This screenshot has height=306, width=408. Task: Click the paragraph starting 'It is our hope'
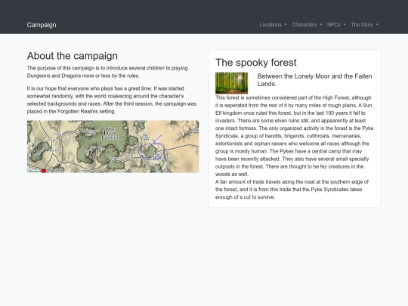click(112, 100)
